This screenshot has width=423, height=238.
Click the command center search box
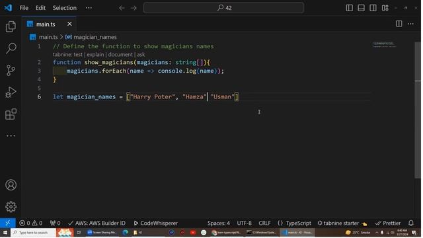tap(223, 7)
